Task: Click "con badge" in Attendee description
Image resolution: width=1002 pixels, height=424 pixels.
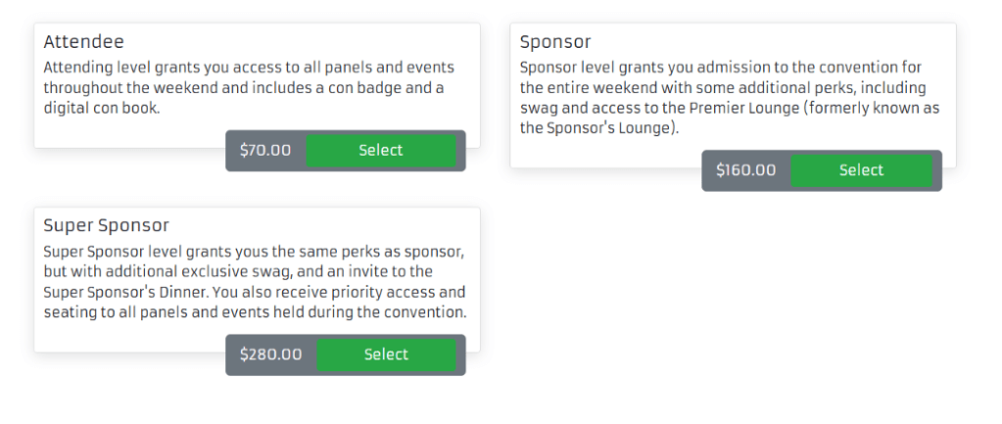Action: (x=376, y=88)
